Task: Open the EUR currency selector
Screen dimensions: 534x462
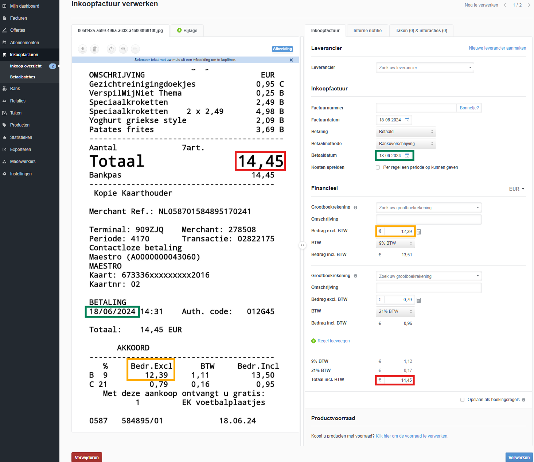Action: click(517, 189)
